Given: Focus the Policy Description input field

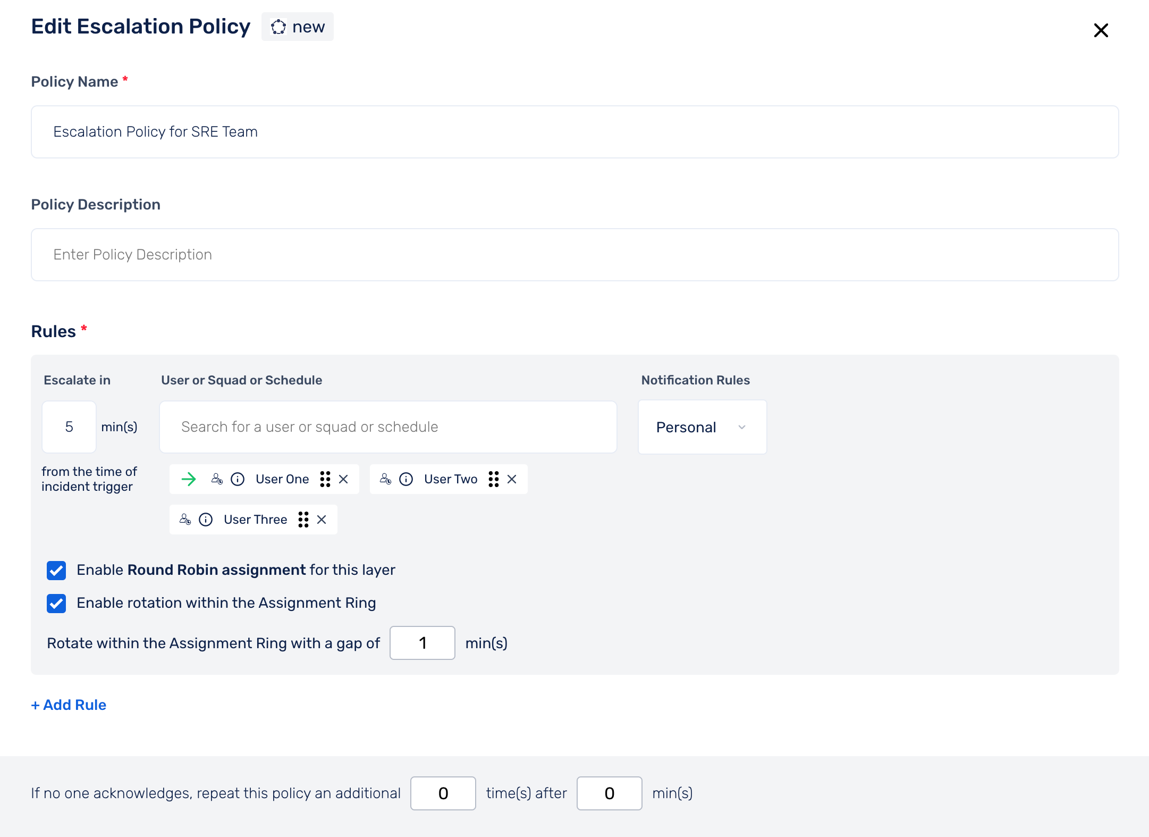Looking at the screenshot, I should pyautogui.click(x=575, y=255).
